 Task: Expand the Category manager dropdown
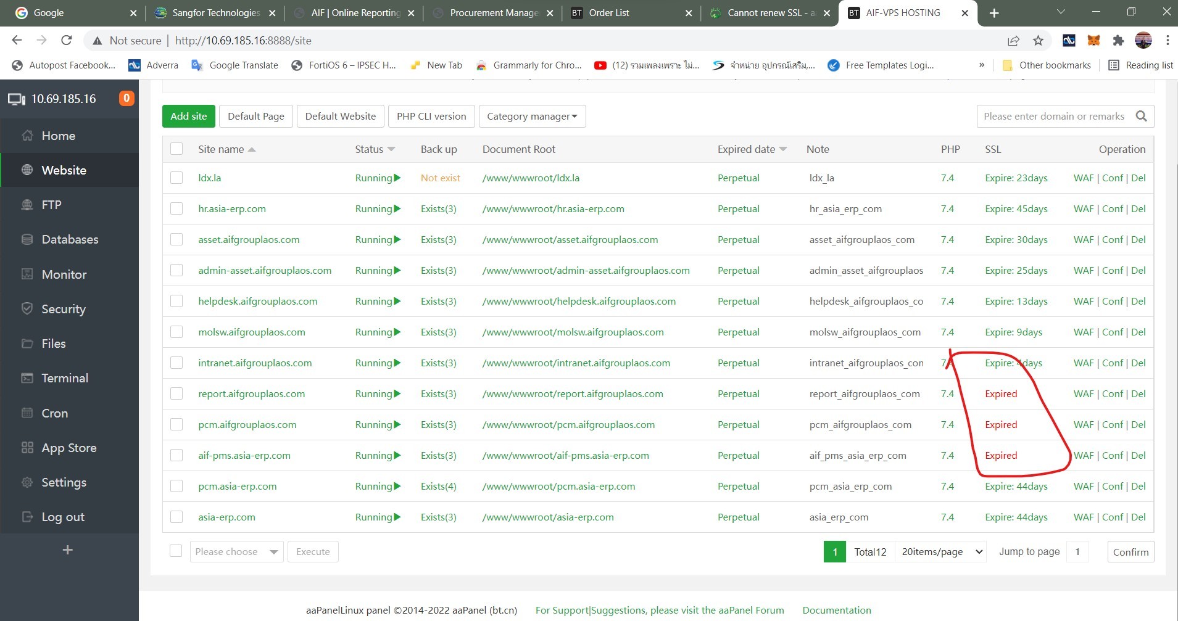tap(532, 116)
